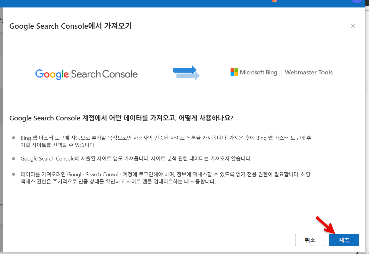Click the bullet text about 제출된 사이트 맵

click(x=136, y=159)
